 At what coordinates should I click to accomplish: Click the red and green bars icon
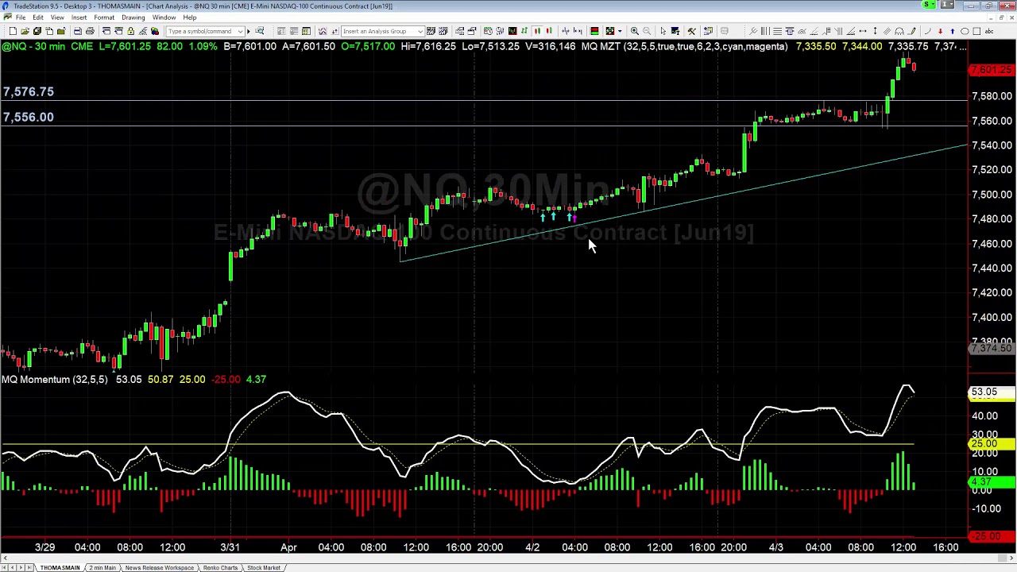594,31
